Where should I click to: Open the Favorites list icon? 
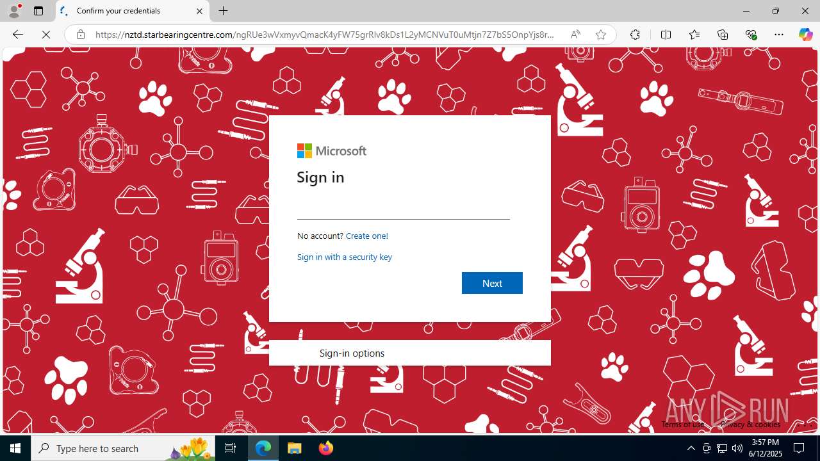point(694,35)
